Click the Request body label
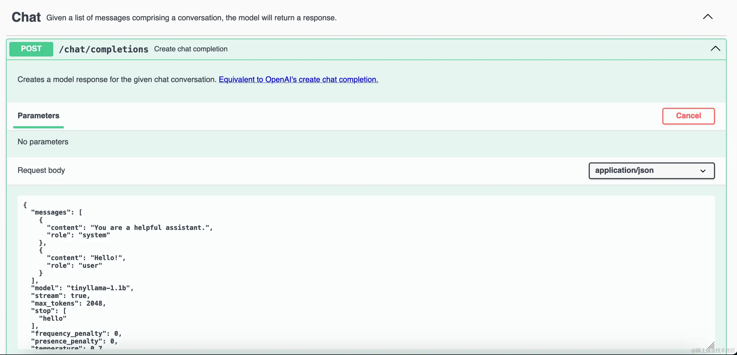The image size is (737, 355). pyautogui.click(x=41, y=170)
